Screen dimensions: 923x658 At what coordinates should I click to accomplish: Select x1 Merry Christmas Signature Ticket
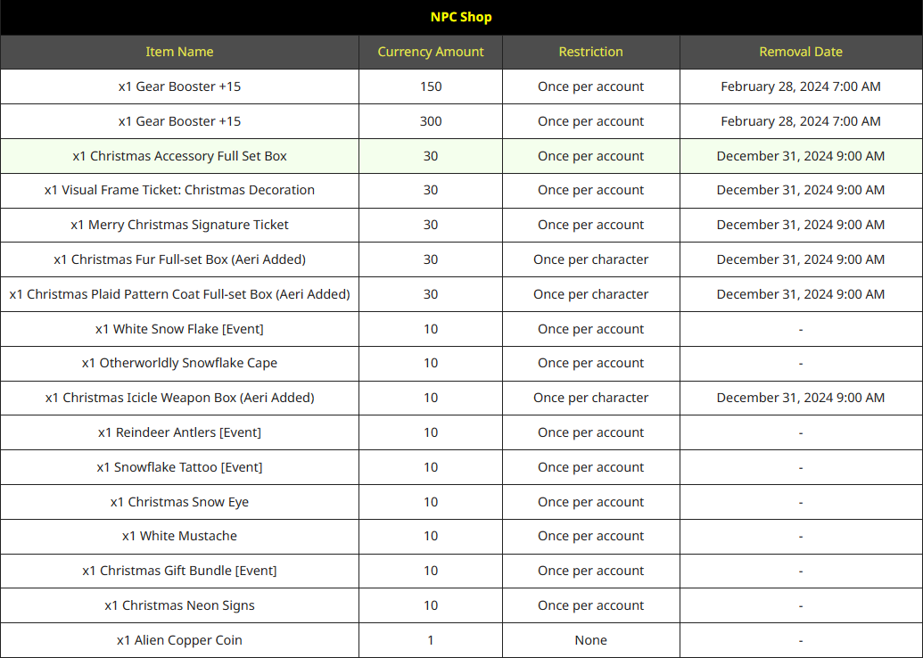[x=179, y=225]
